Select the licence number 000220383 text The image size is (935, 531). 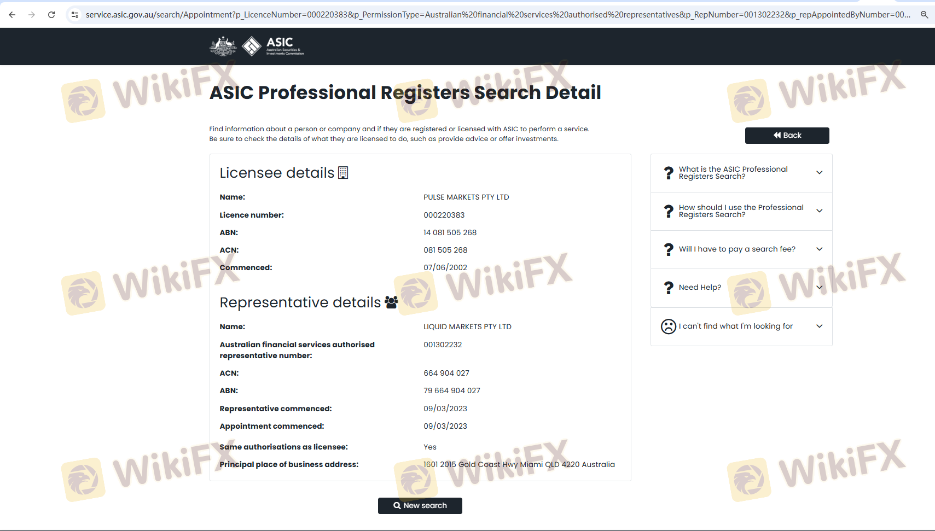click(x=444, y=215)
